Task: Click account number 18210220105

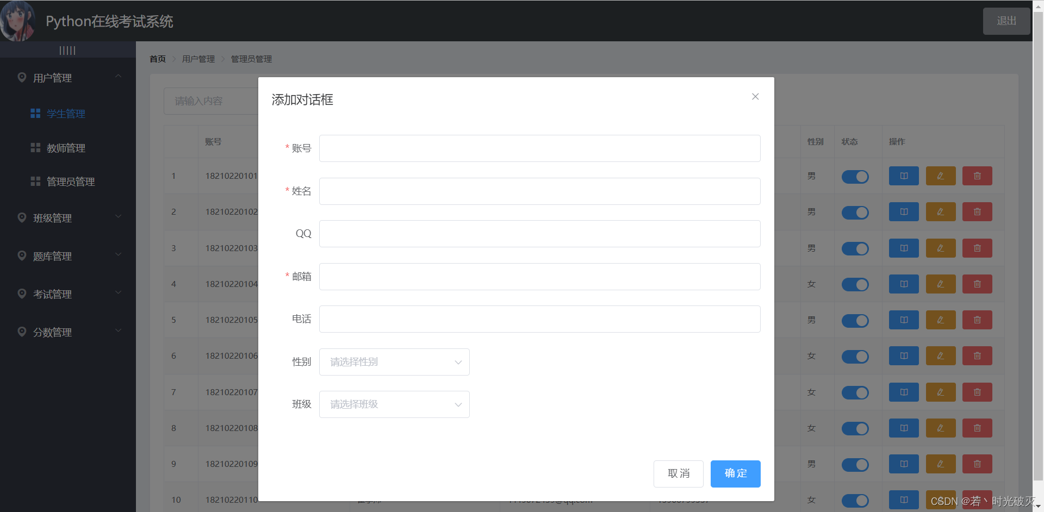Action: (x=232, y=320)
